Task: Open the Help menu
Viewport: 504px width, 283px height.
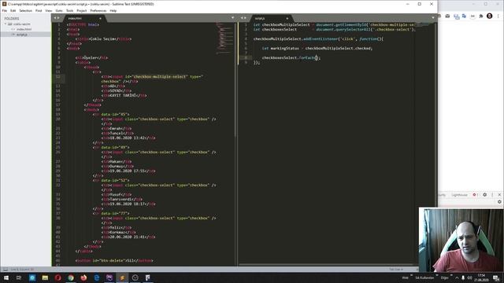Action: tap(113, 10)
